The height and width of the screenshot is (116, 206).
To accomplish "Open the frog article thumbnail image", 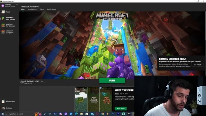I will pyautogui.click(x=93, y=99).
